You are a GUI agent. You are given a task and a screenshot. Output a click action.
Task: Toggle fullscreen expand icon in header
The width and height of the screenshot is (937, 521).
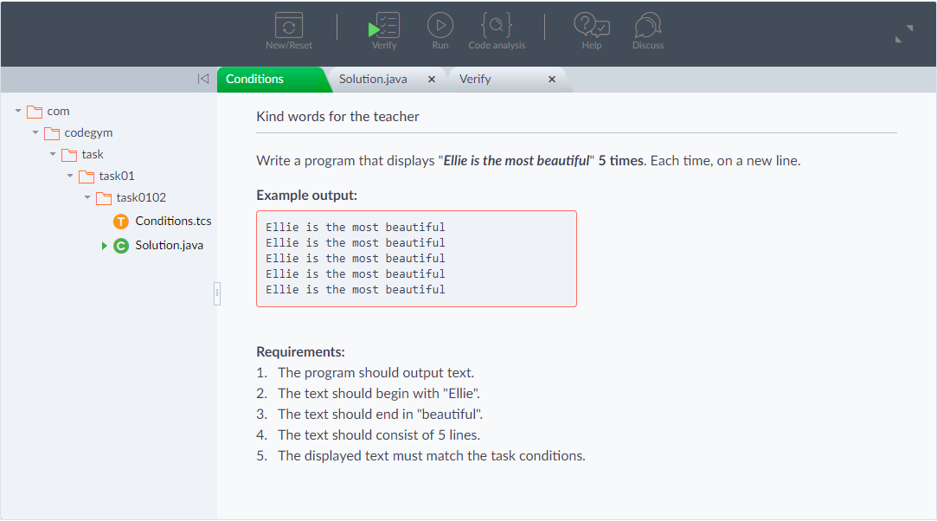(903, 34)
